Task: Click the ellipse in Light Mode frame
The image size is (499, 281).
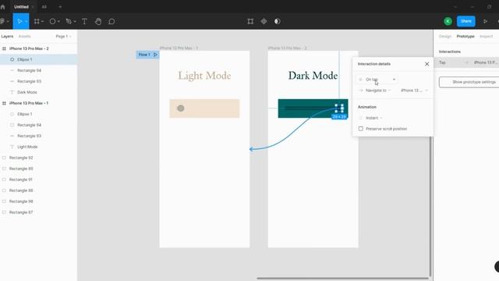Action: (181, 108)
